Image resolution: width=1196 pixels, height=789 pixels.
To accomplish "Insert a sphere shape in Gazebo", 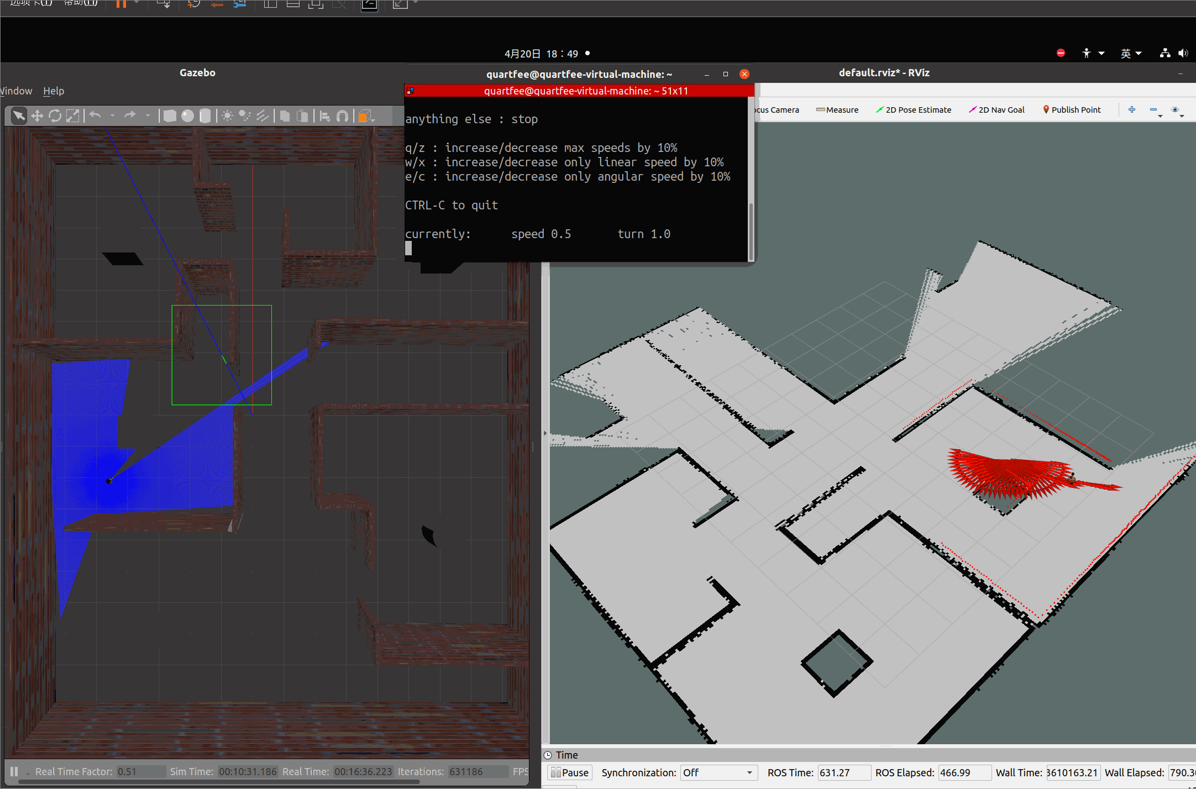I will coord(187,115).
